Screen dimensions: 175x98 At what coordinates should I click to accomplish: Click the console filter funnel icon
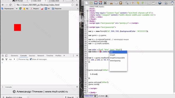(7, 59)
